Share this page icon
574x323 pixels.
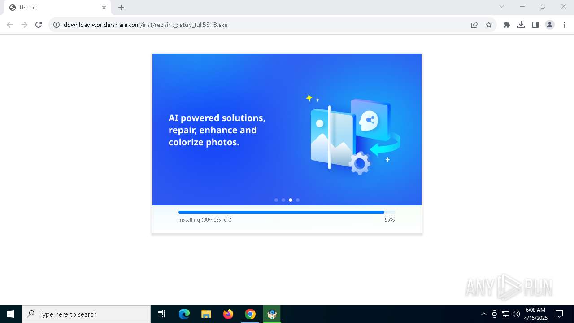[x=474, y=25]
